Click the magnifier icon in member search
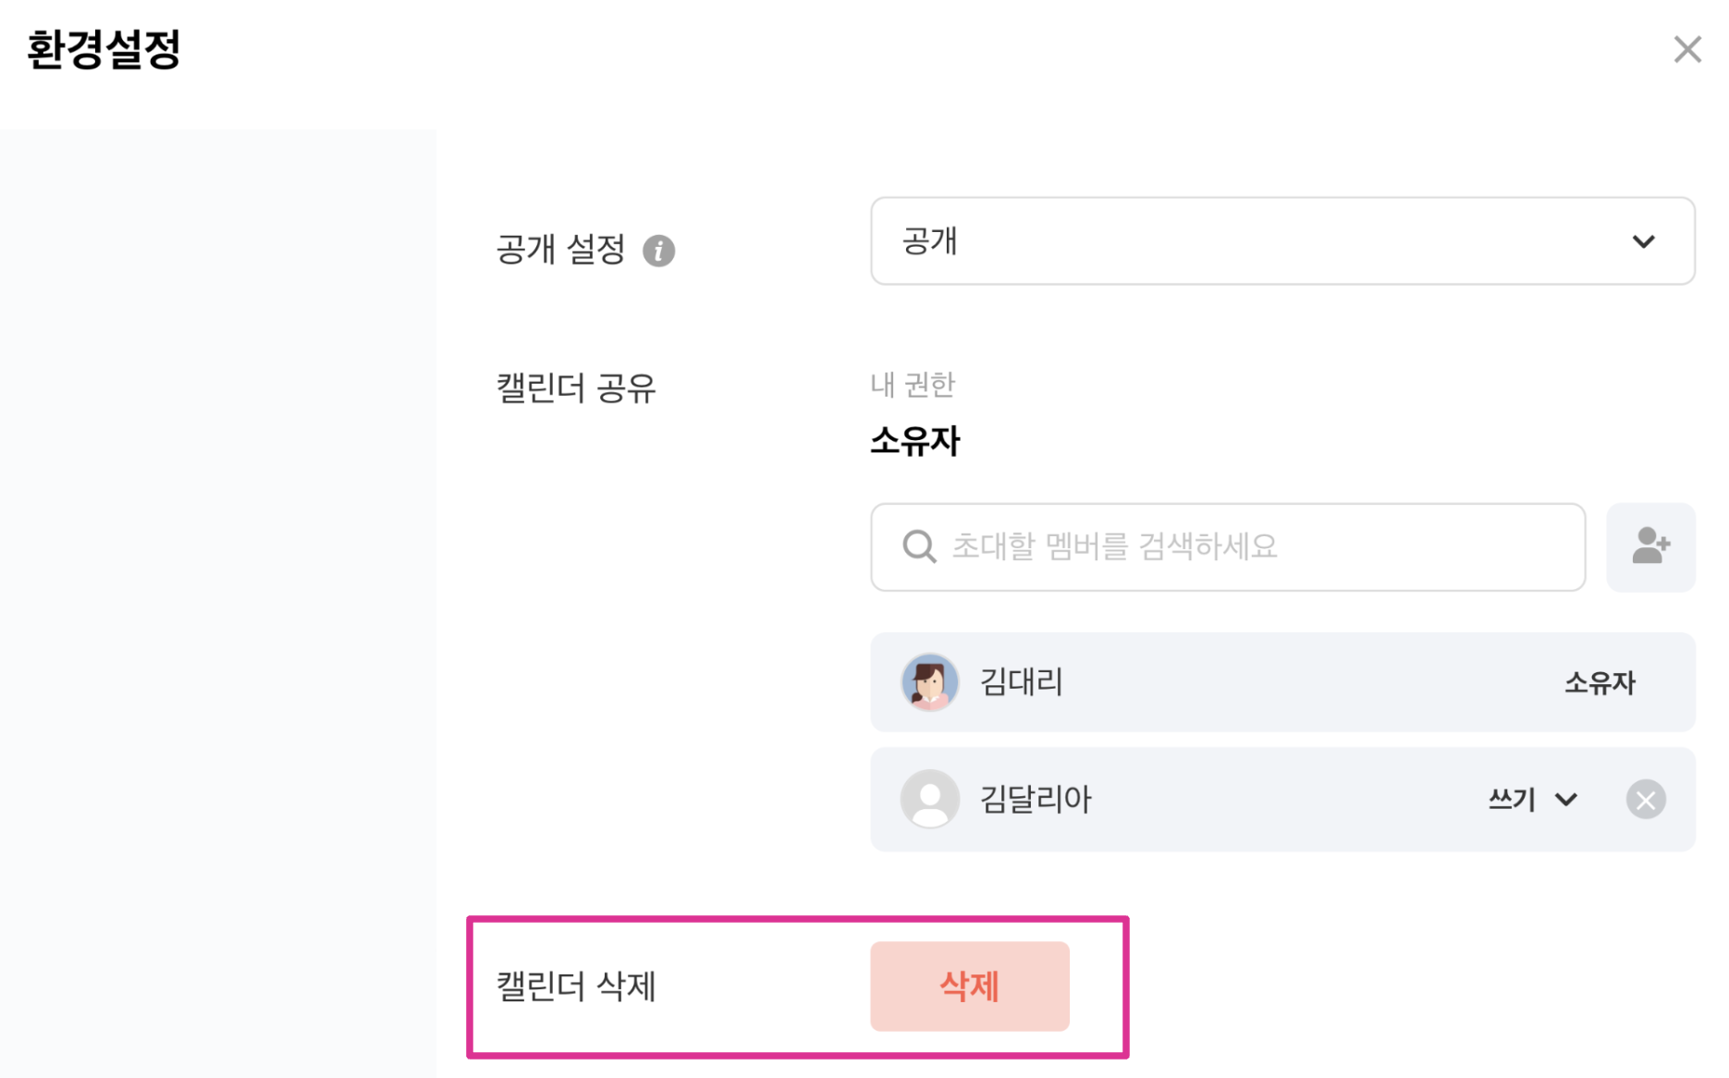 pos(918,546)
